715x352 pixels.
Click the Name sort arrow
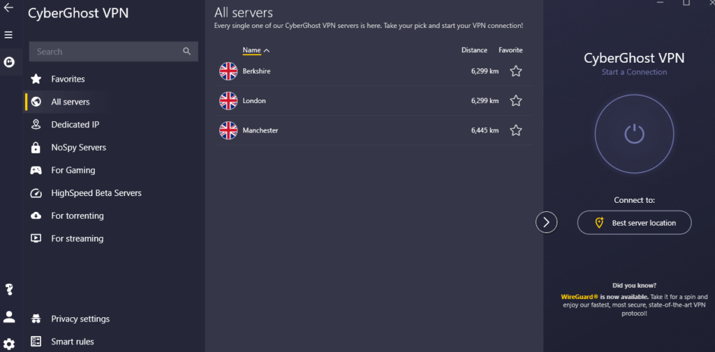click(267, 51)
